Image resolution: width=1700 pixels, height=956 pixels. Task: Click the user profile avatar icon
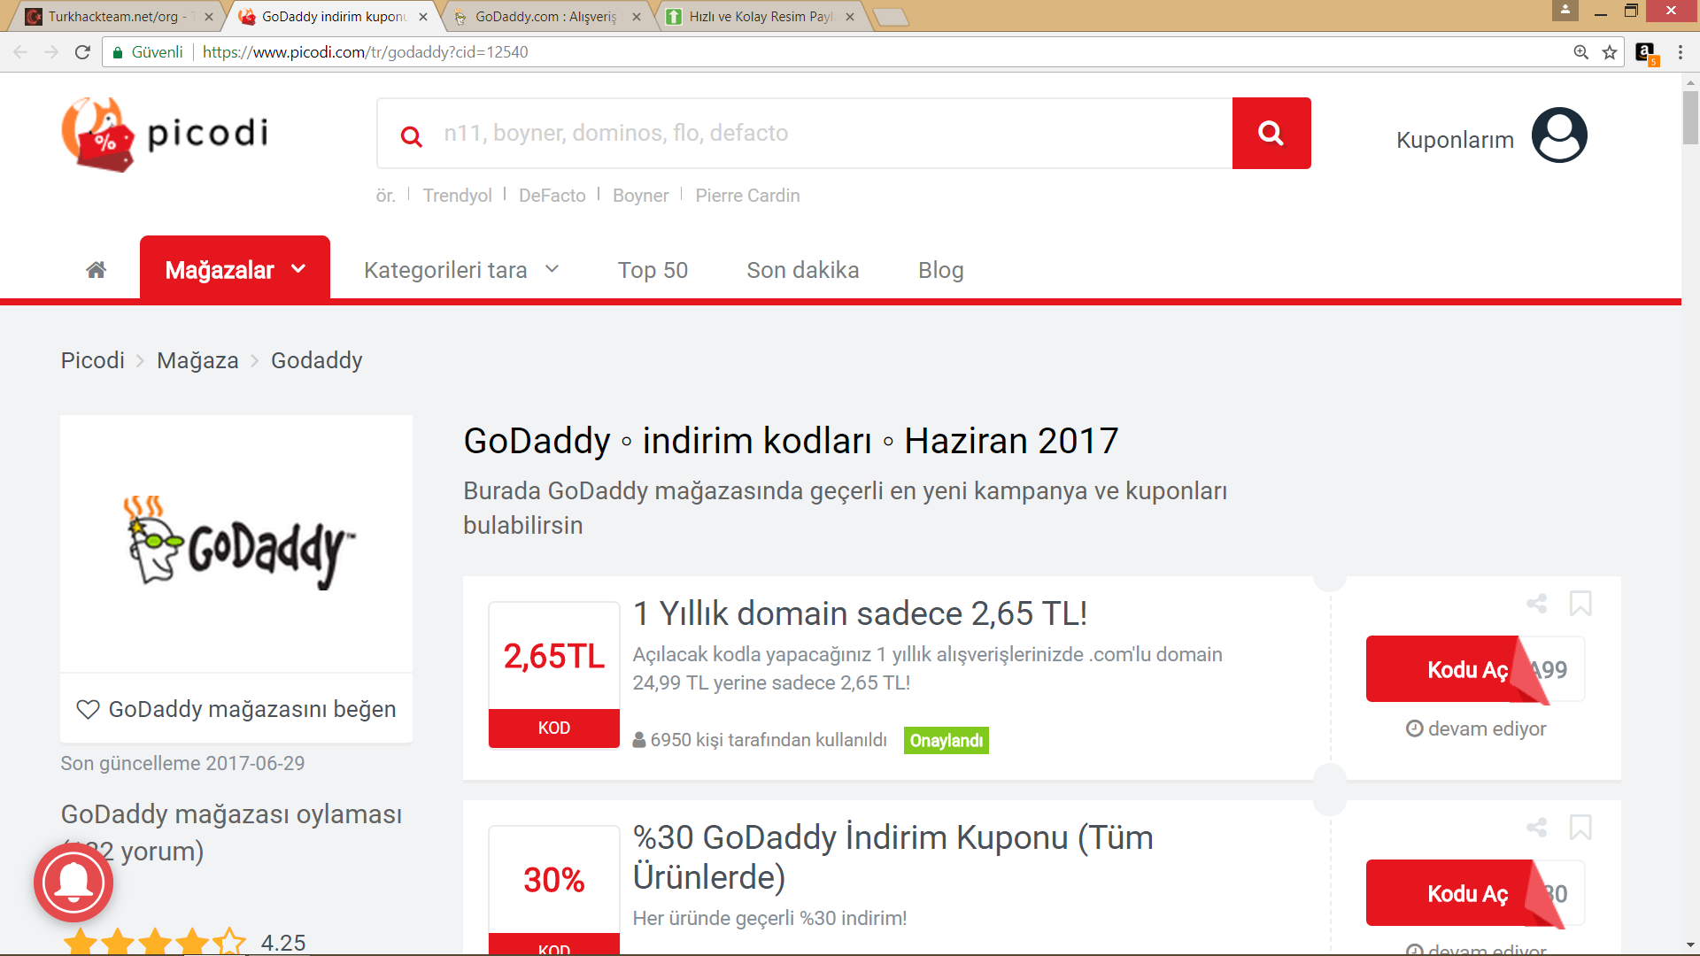point(1559,135)
